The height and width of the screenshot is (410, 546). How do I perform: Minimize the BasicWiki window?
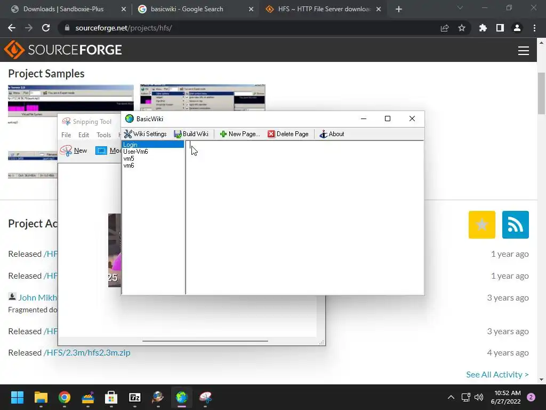click(x=364, y=119)
